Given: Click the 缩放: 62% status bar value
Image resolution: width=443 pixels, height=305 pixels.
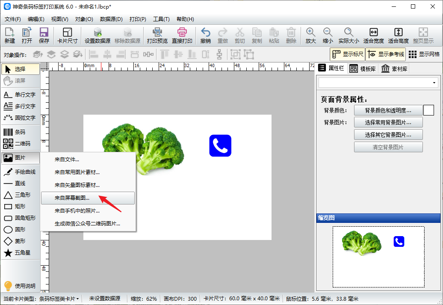Looking at the screenshot, I should coord(144,299).
